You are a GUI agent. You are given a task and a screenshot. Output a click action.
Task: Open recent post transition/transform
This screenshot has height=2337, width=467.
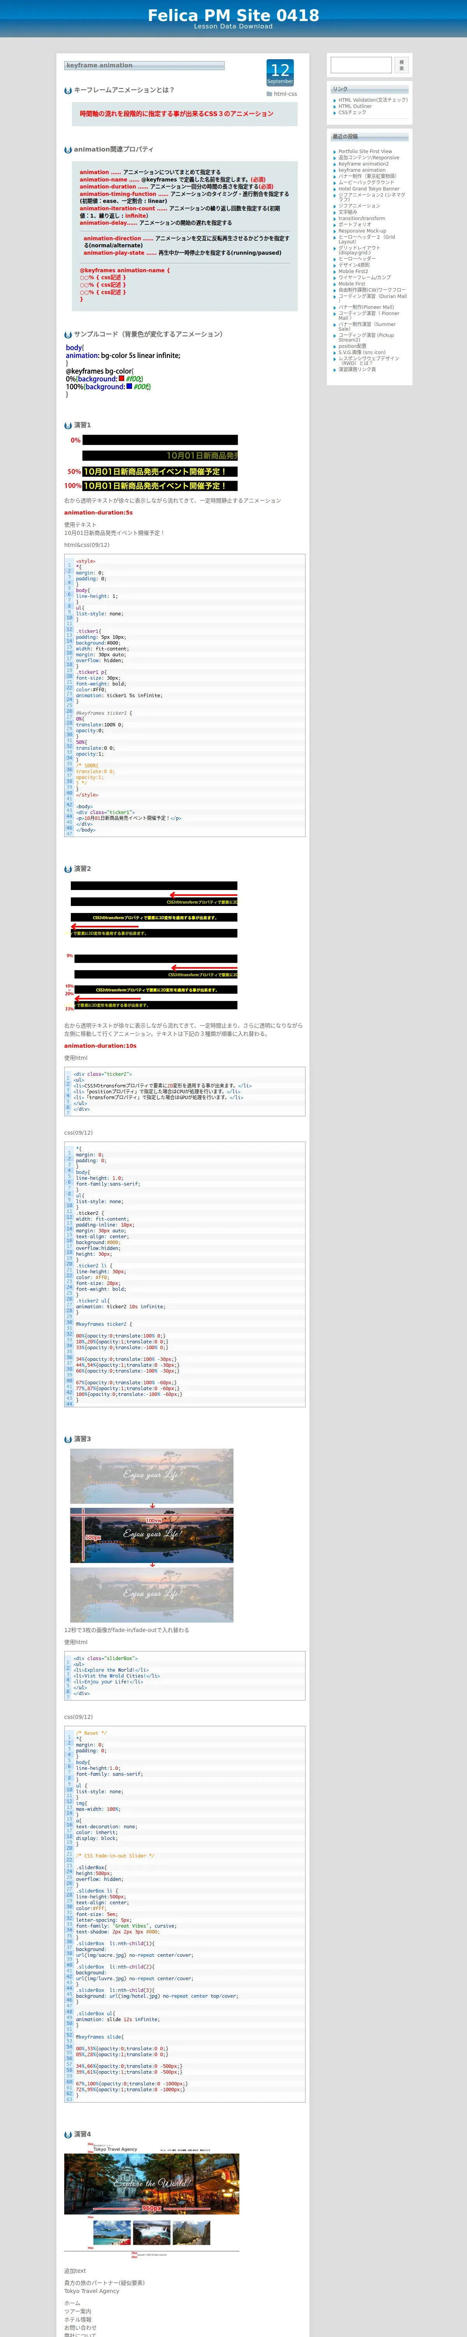(362, 219)
